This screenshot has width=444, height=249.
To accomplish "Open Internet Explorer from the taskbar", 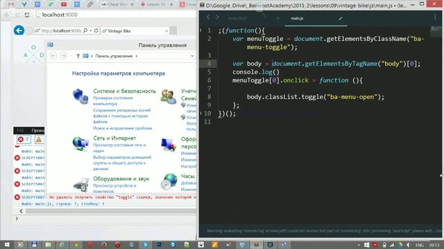I will (62, 244).
